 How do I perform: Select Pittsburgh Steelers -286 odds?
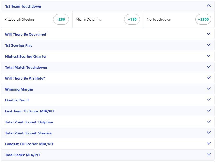(61, 19)
